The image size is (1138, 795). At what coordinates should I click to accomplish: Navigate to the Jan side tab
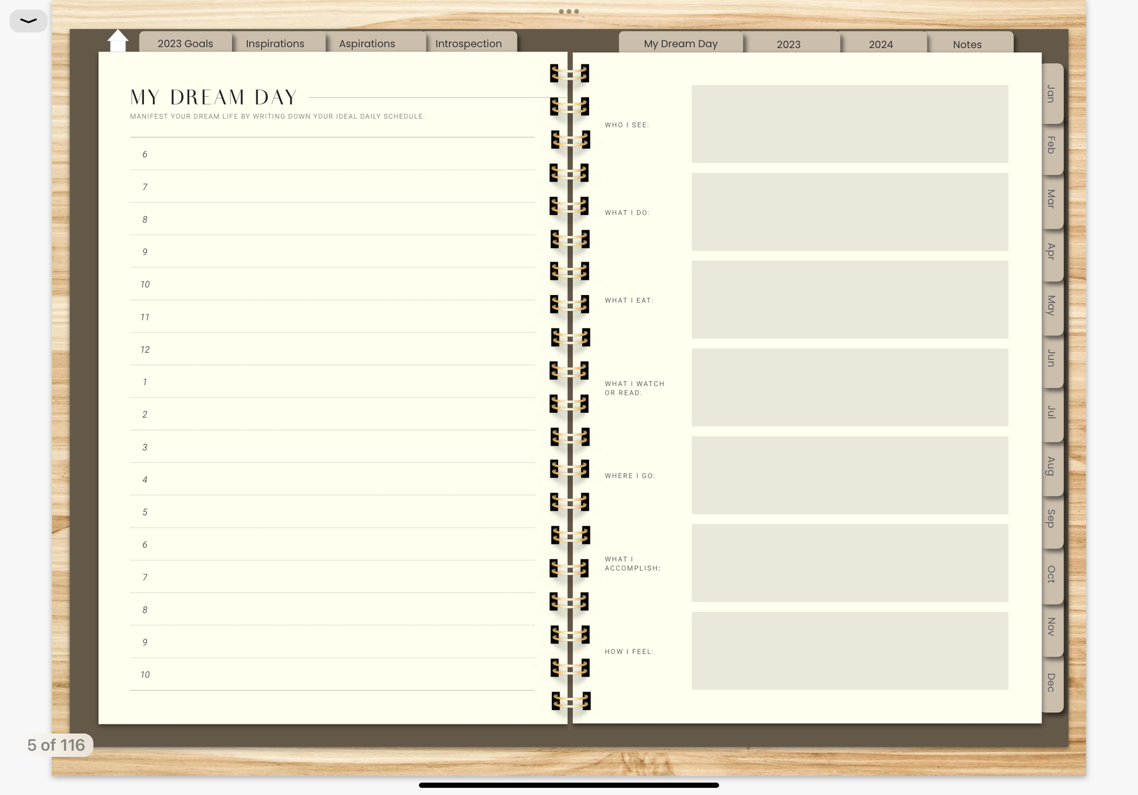click(x=1051, y=93)
